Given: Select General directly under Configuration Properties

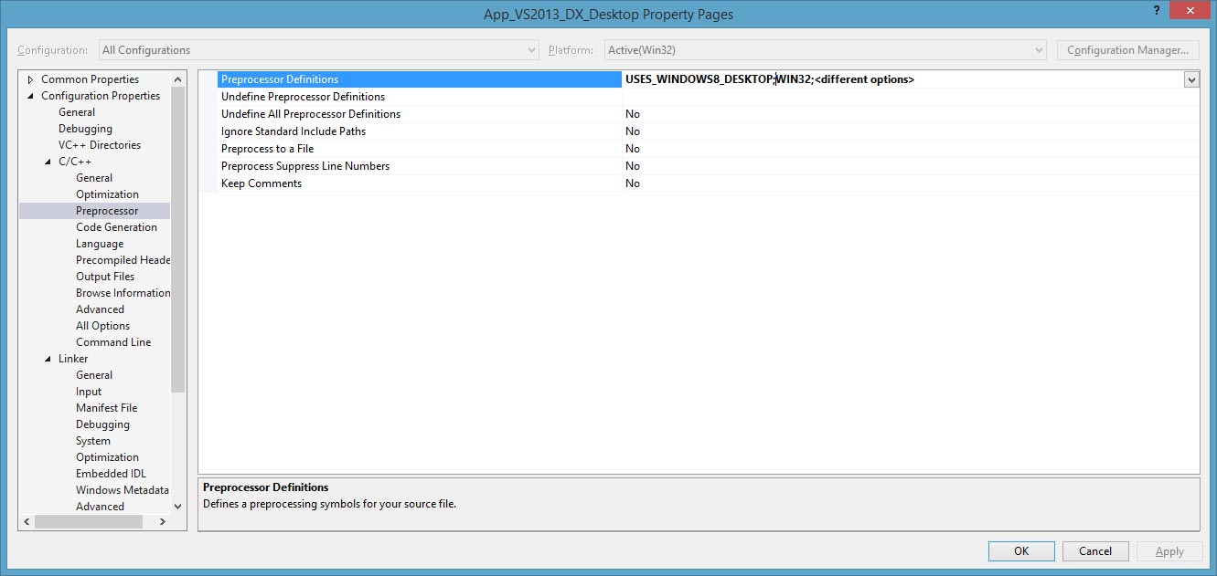Looking at the screenshot, I should point(77,112).
